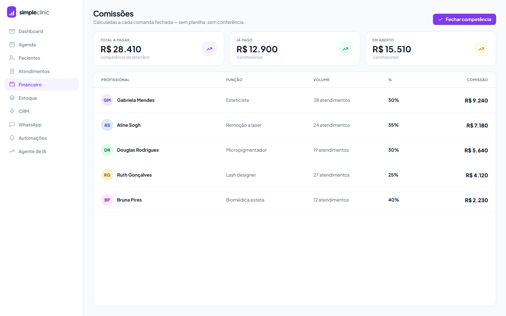Click the % column header

390,80
